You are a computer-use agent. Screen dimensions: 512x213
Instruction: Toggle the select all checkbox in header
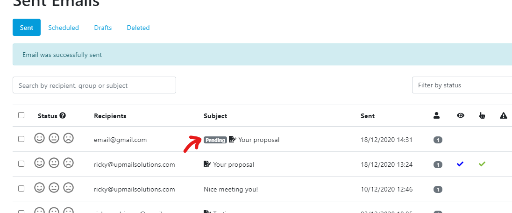[x=21, y=115]
